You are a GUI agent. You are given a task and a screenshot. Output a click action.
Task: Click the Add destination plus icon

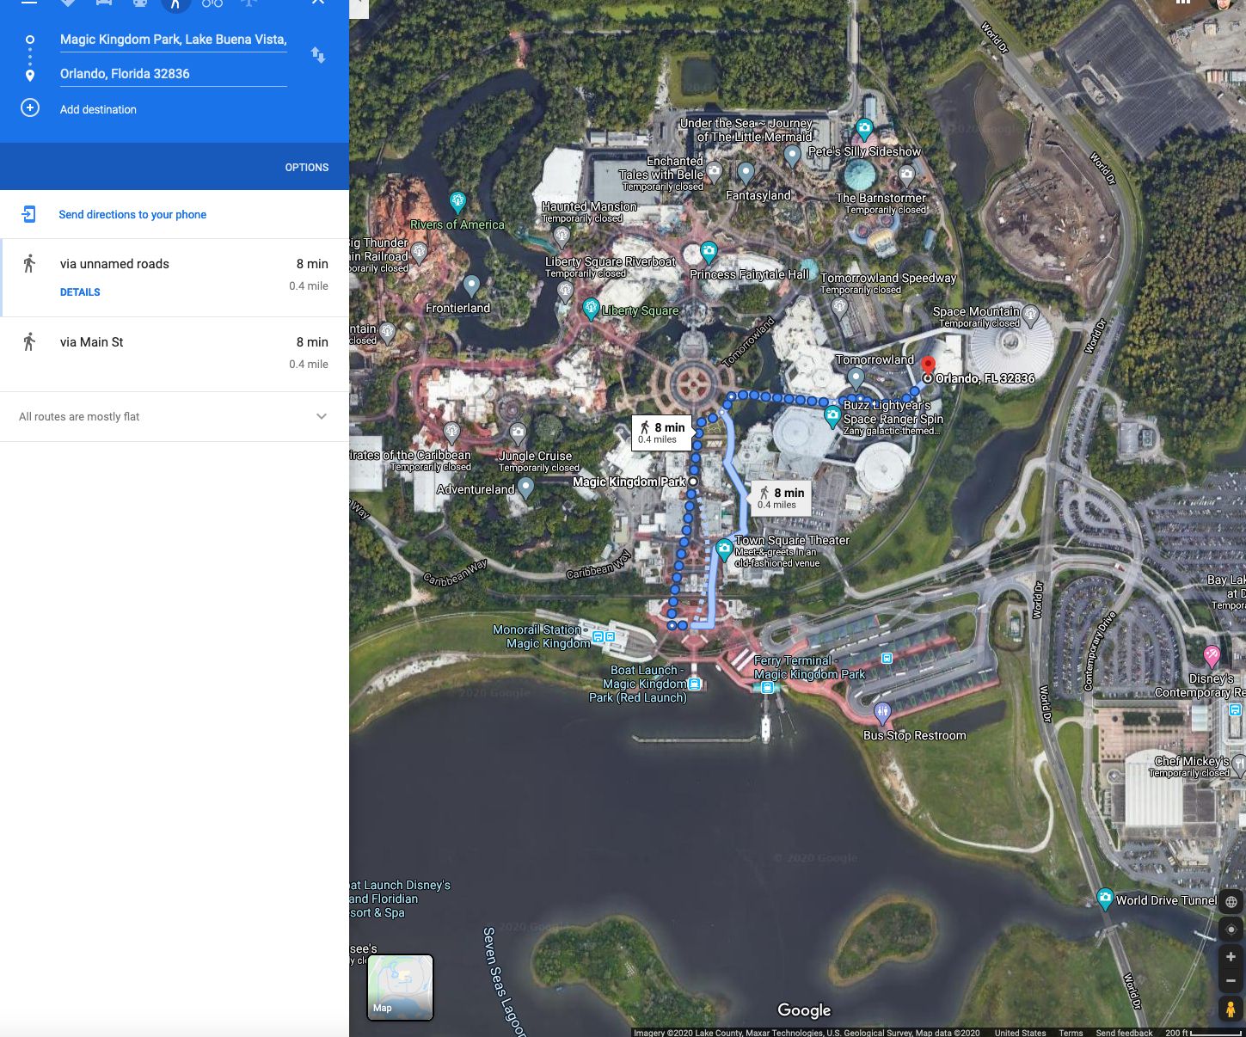click(x=30, y=108)
